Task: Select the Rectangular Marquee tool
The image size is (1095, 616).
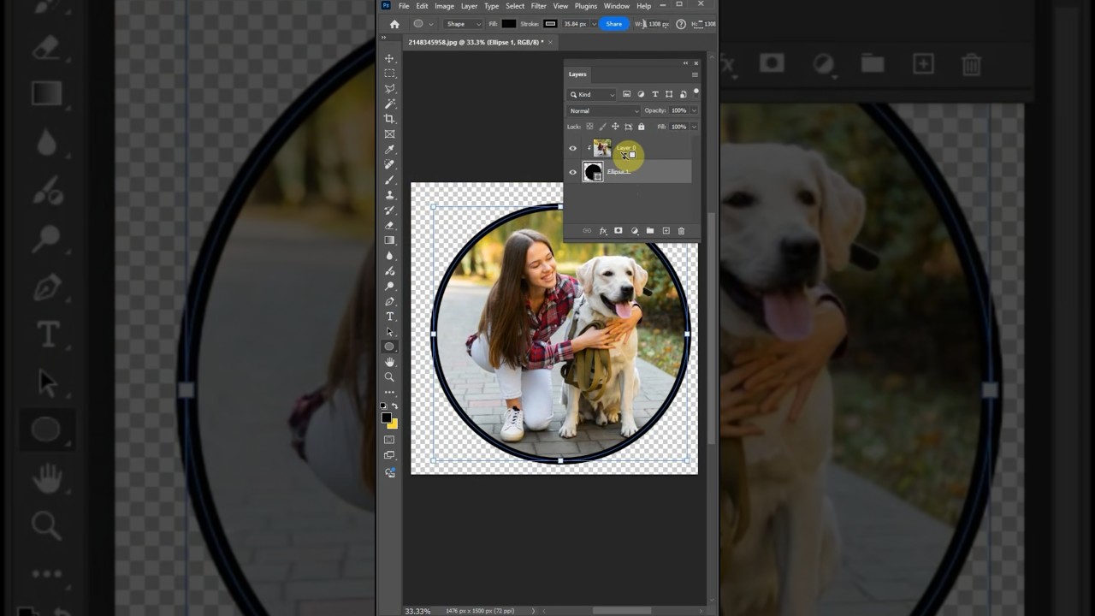Action: pos(389,74)
